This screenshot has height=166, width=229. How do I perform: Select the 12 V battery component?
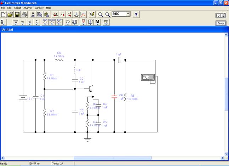click(x=23, y=98)
